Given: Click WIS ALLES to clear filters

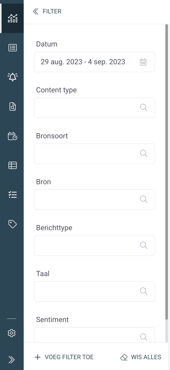Looking at the screenshot, I should (141, 357).
